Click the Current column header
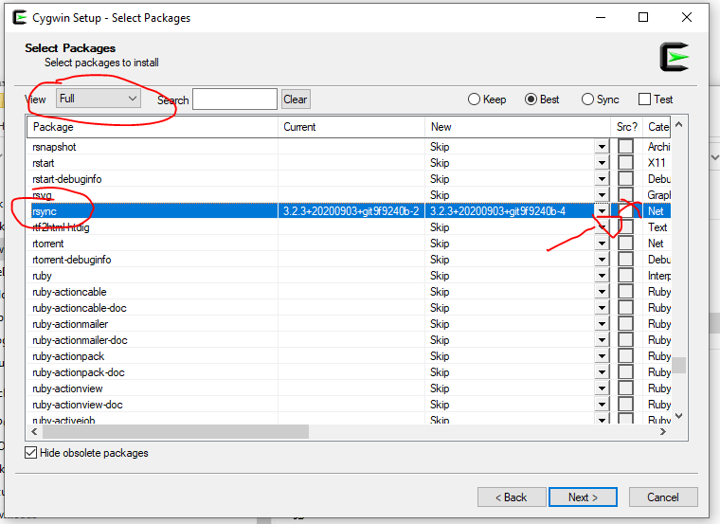 [351, 127]
